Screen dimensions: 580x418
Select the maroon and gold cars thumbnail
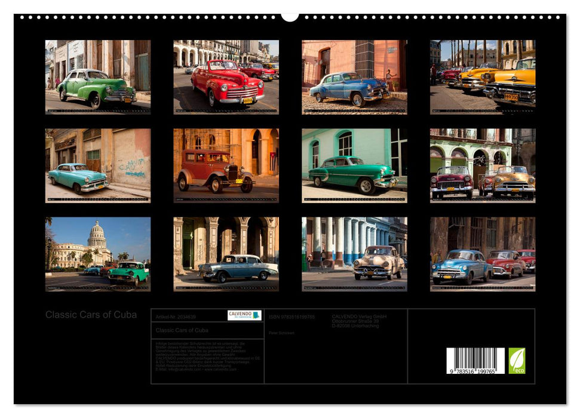(483, 165)
